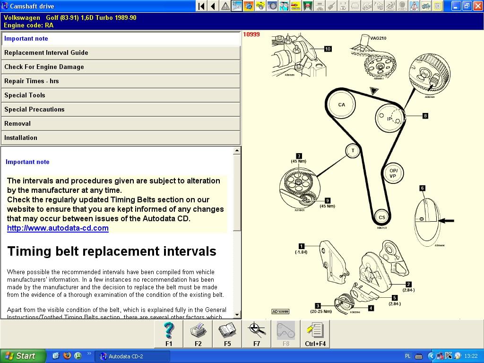Image resolution: width=484 pixels, height=363 pixels.
Task: Click the CS sprocket label in the diagram
Action: pyautogui.click(x=382, y=217)
